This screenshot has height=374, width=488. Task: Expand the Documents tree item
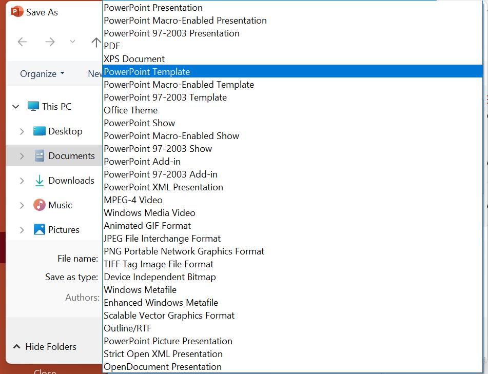click(x=22, y=155)
